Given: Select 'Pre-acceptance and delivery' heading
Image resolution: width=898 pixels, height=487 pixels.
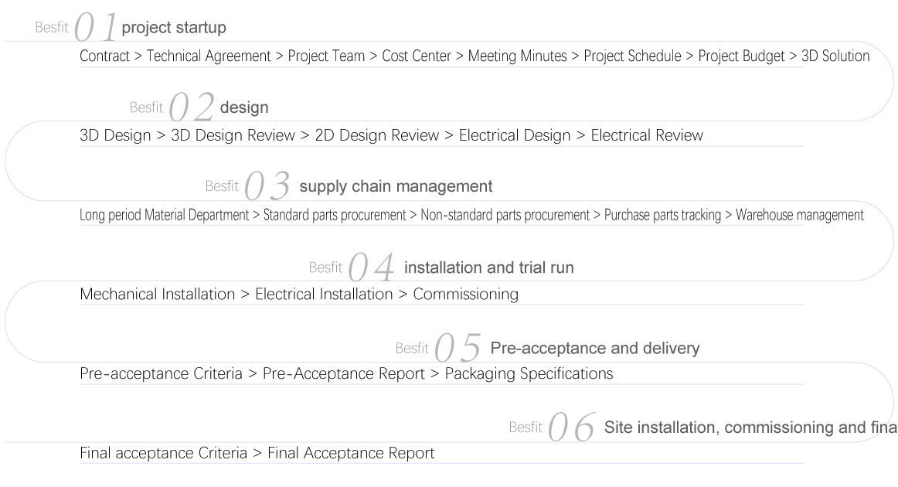Looking at the screenshot, I should pyautogui.click(x=594, y=348).
